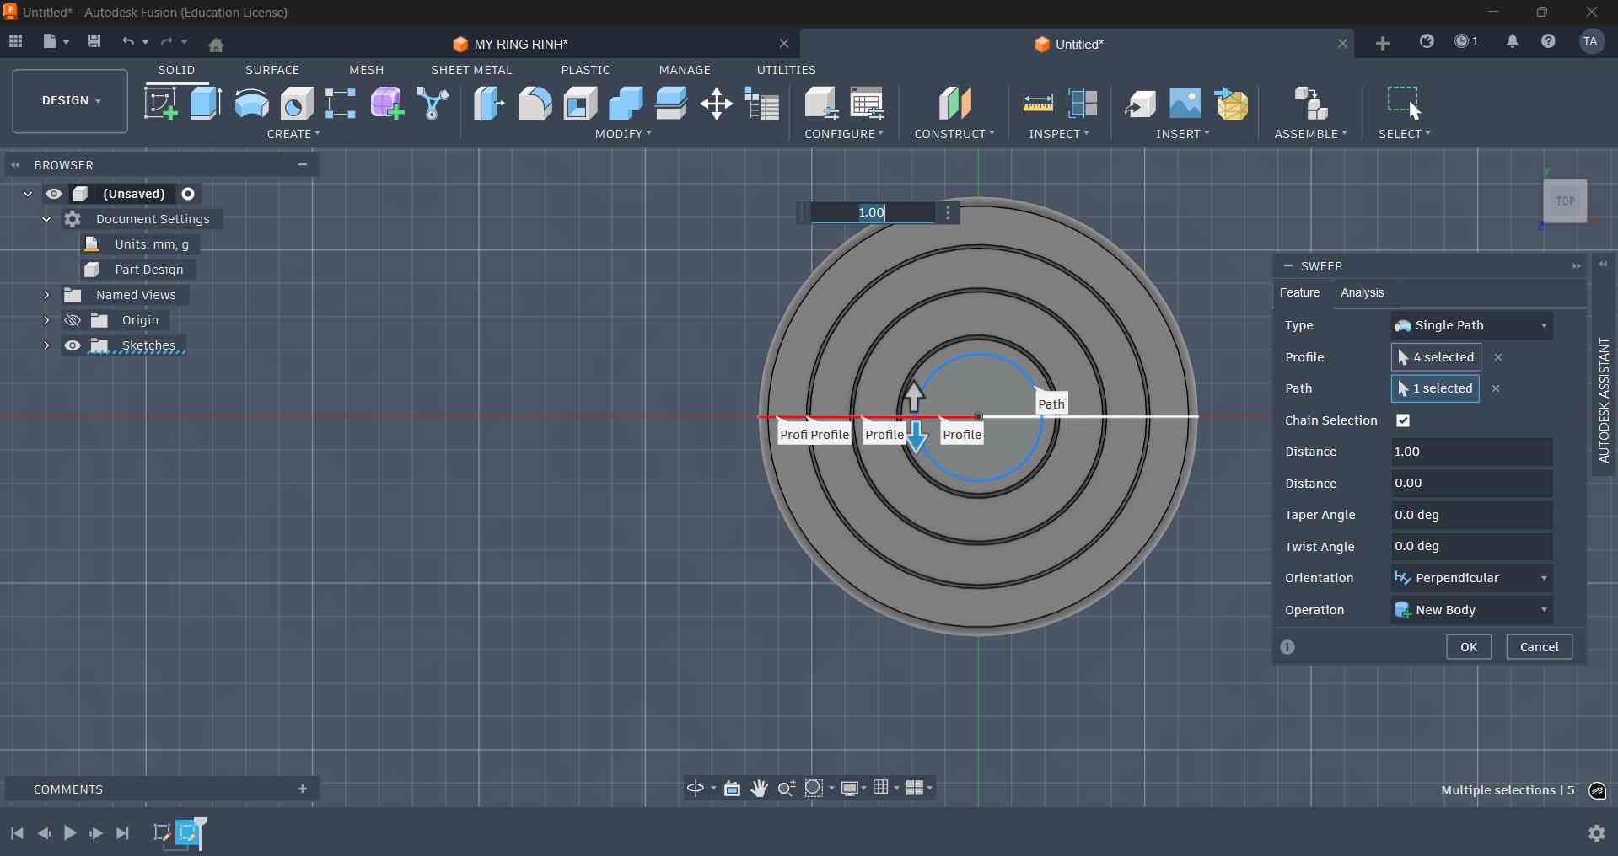Open the Orbit navigation tool
This screenshot has width=1618, height=856.
696,788
